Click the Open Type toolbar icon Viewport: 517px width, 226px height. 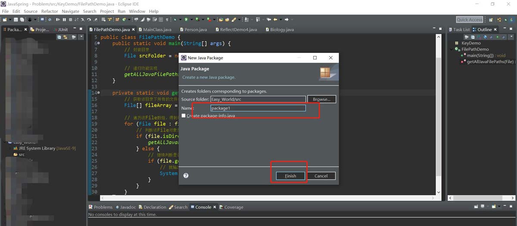[x=221, y=19]
